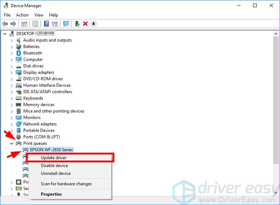Click Show/Hide Console Tree toolbar icon
Image resolution: width=280 pixels, height=205 pixels.
pyautogui.click(x=24, y=24)
